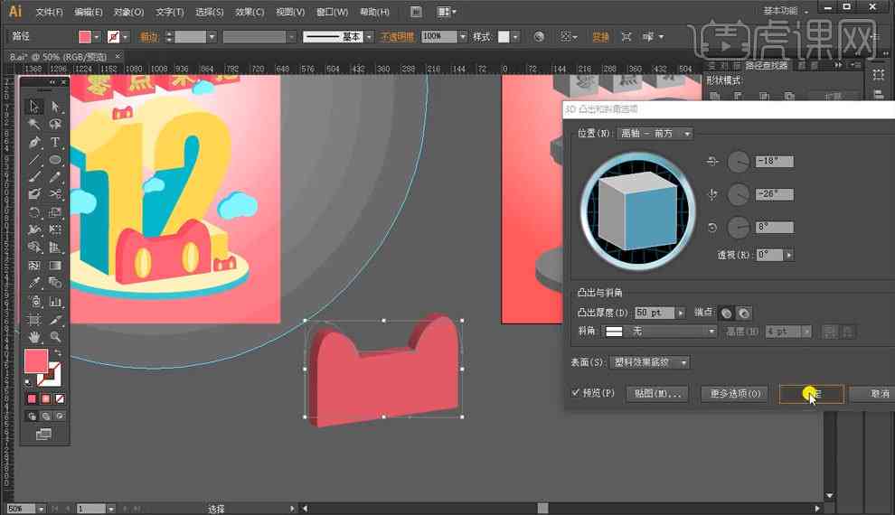
Task: Select the Gradient tool
Action: point(55,266)
